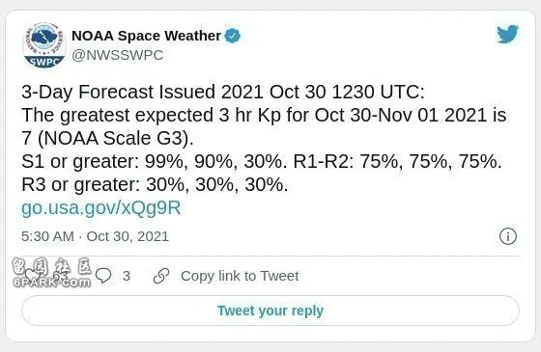
Task: Open the @NWSSWPC handle link
Action: click(x=117, y=55)
